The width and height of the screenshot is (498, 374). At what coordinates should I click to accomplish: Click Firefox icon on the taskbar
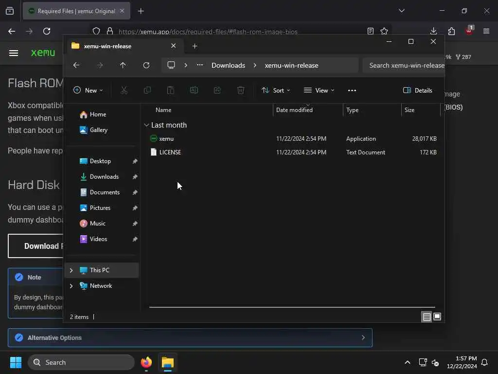click(x=146, y=362)
